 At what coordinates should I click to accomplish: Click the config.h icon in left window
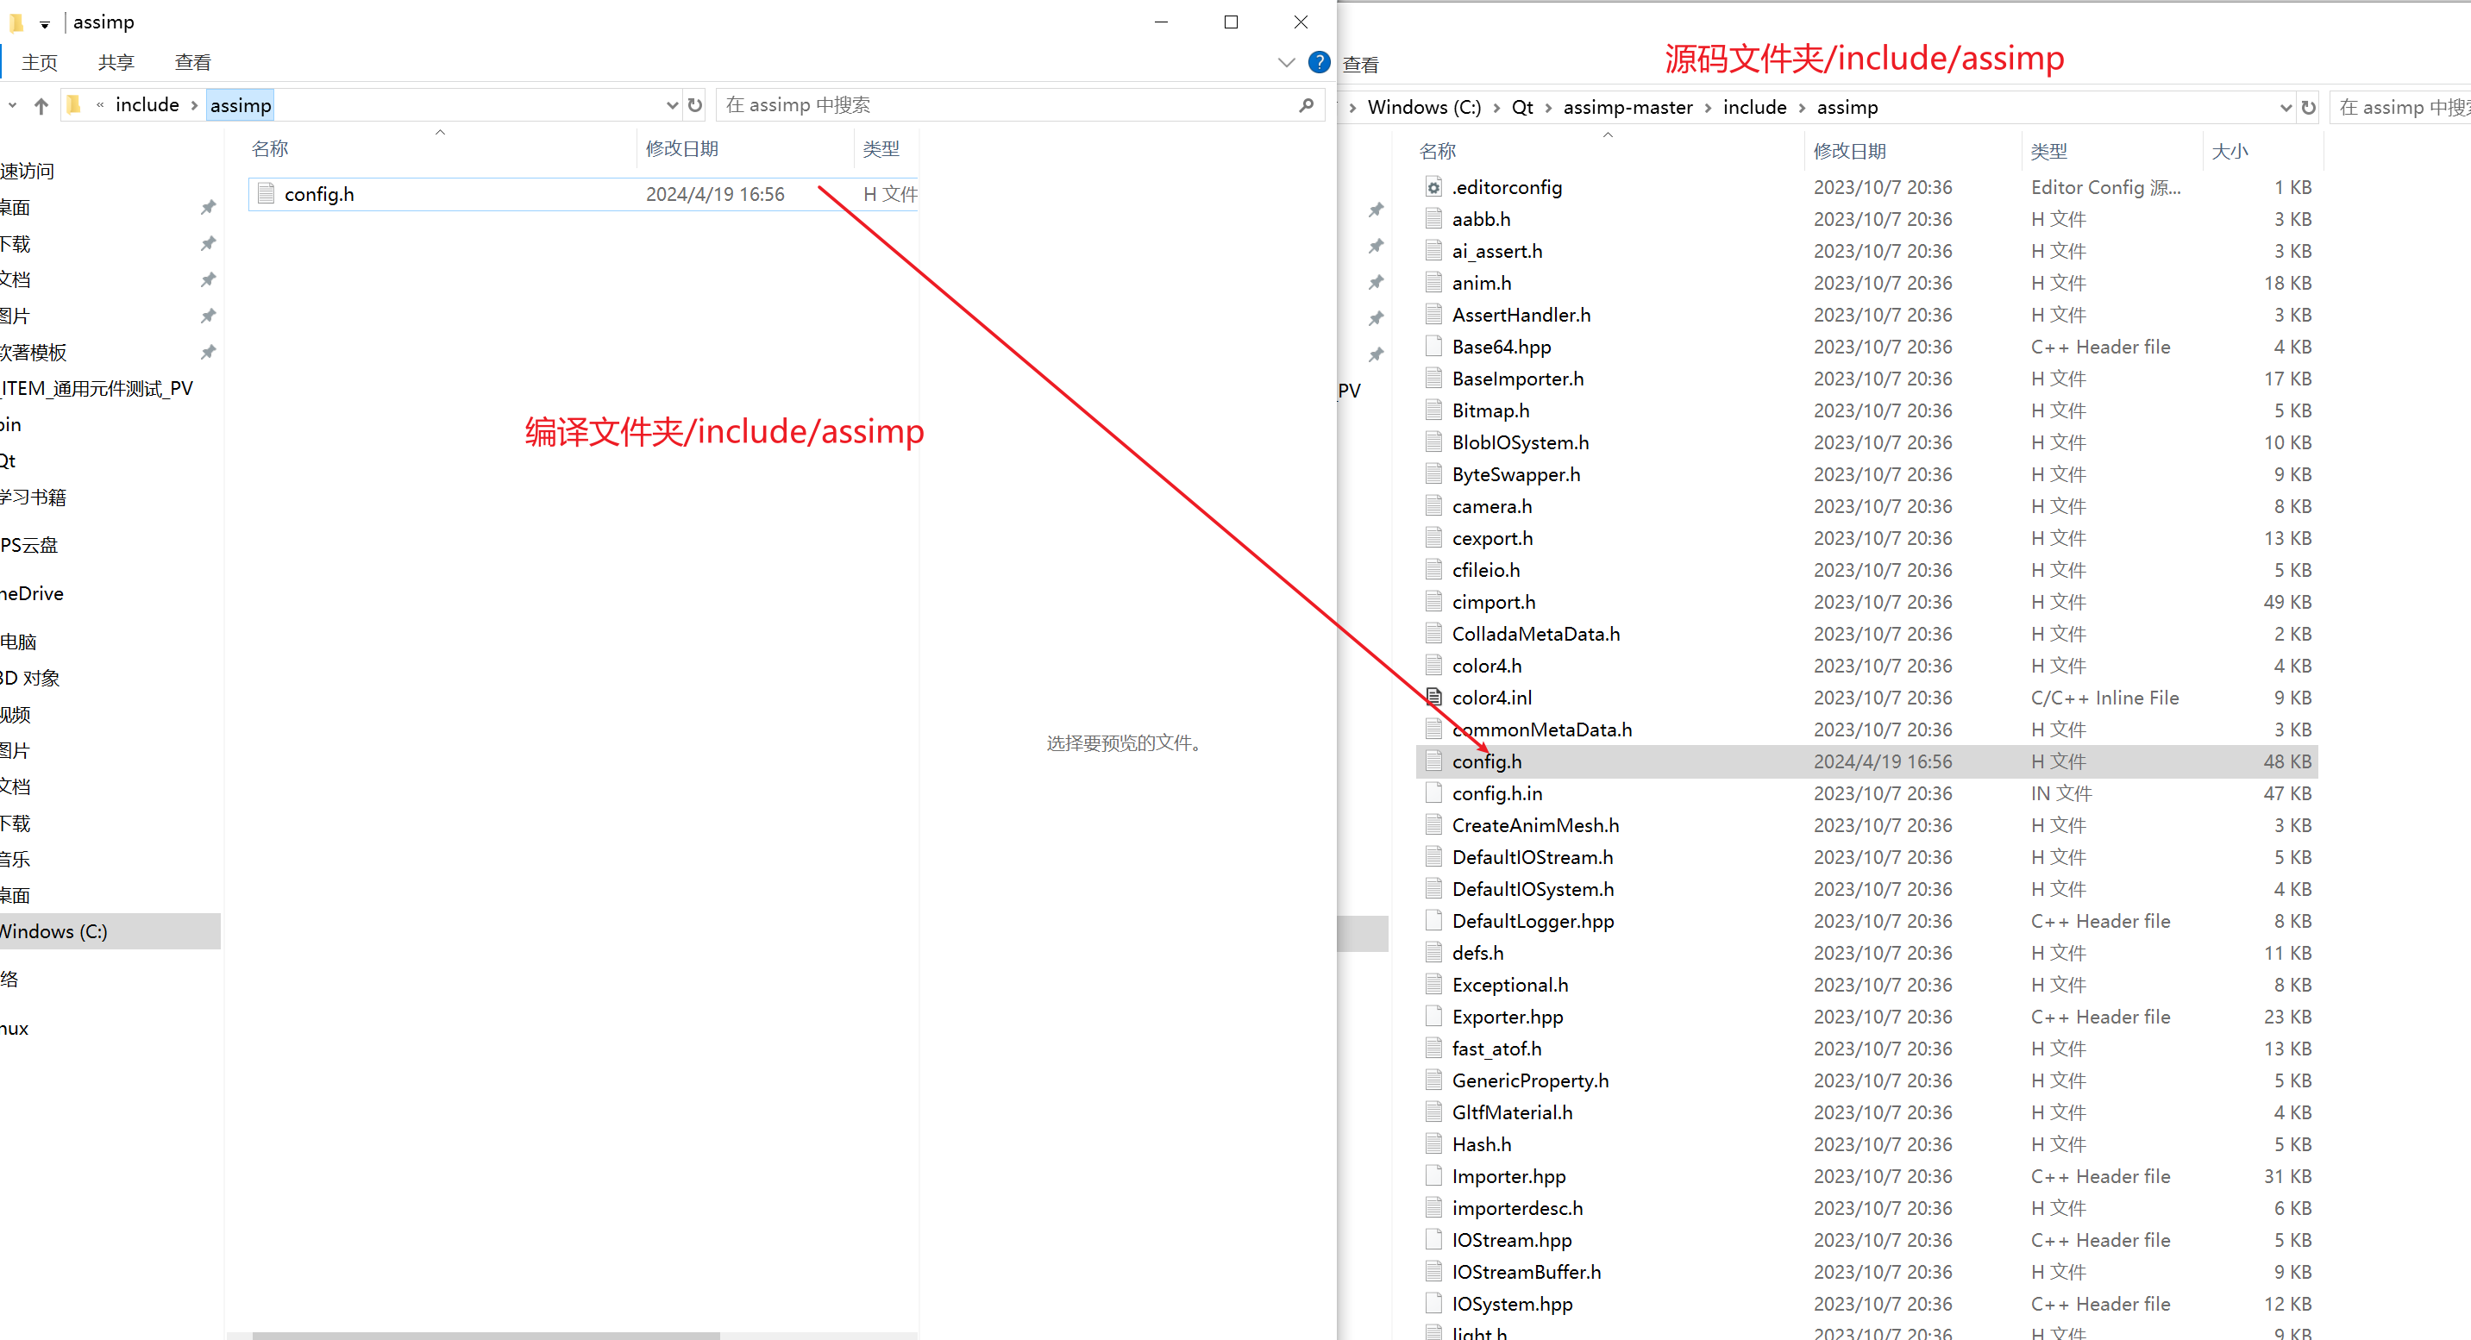tap(266, 194)
